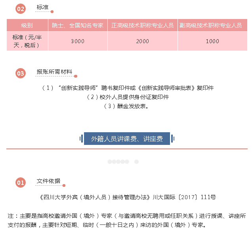
Task: Click the 正高级技术职称专业人员 header cell
Action: click(x=143, y=25)
